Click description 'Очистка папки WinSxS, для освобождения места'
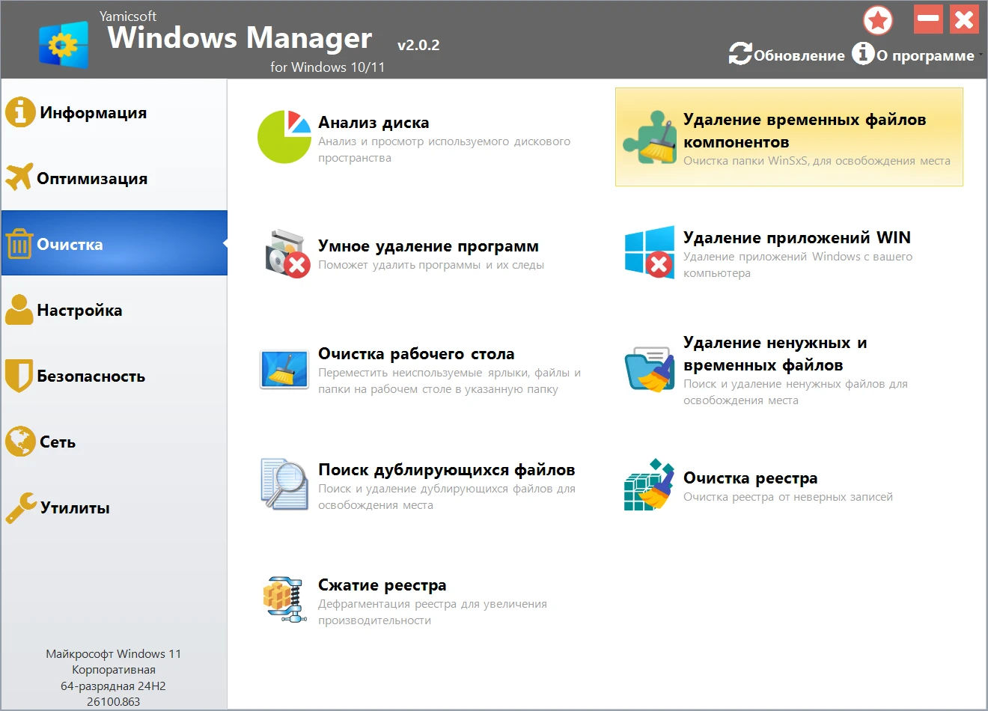 click(817, 161)
